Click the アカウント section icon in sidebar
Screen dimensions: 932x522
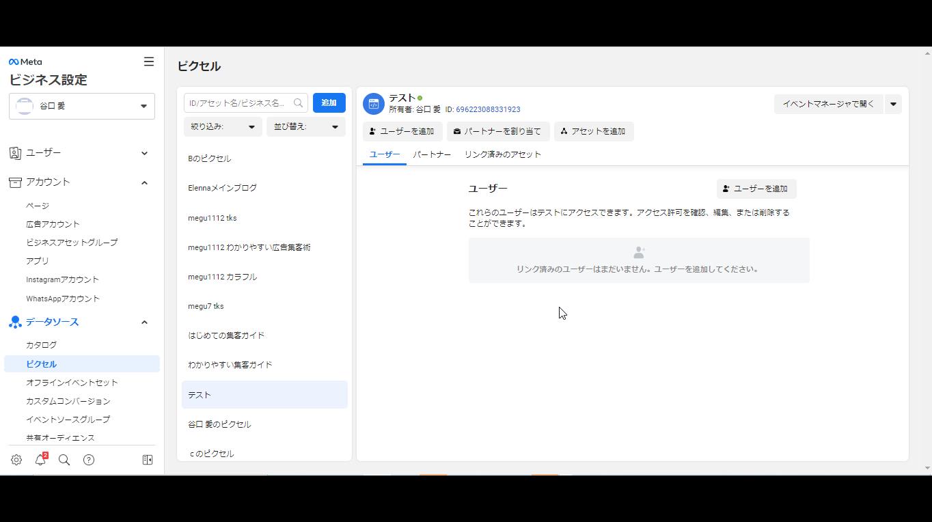point(15,182)
